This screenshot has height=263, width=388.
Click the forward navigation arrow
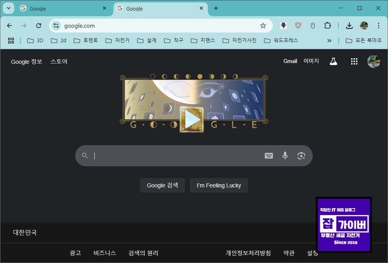point(24,26)
